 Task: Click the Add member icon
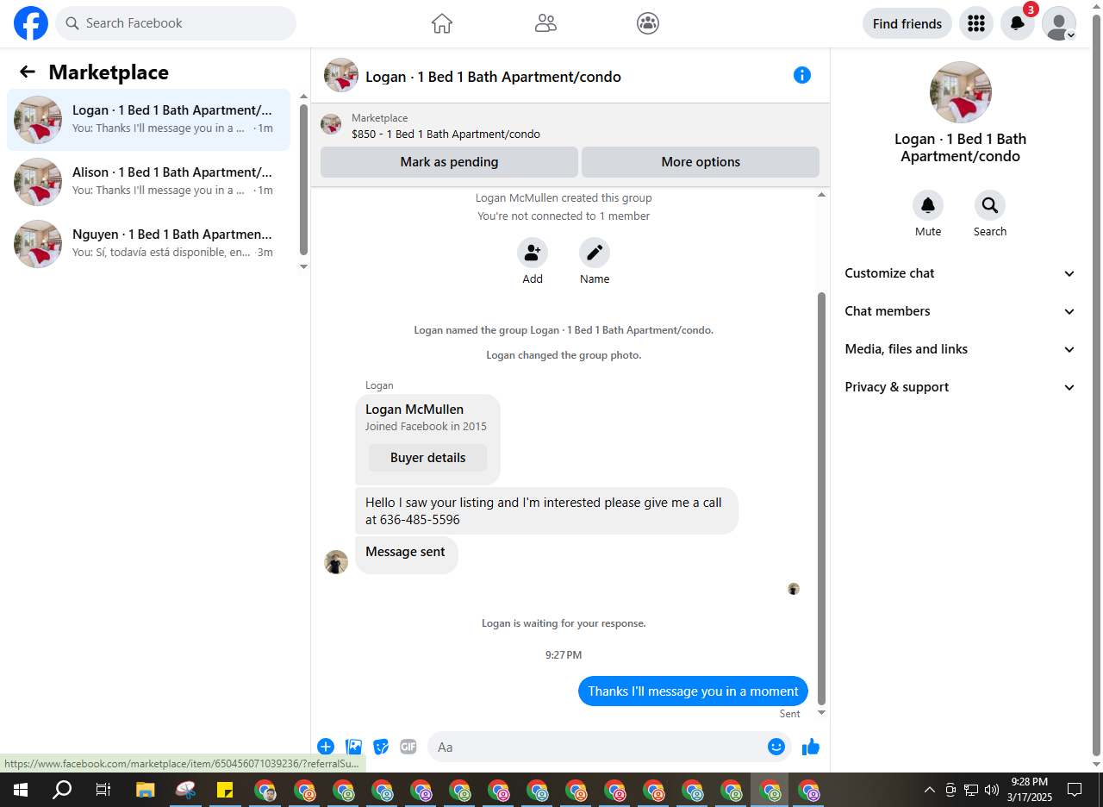(x=533, y=253)
